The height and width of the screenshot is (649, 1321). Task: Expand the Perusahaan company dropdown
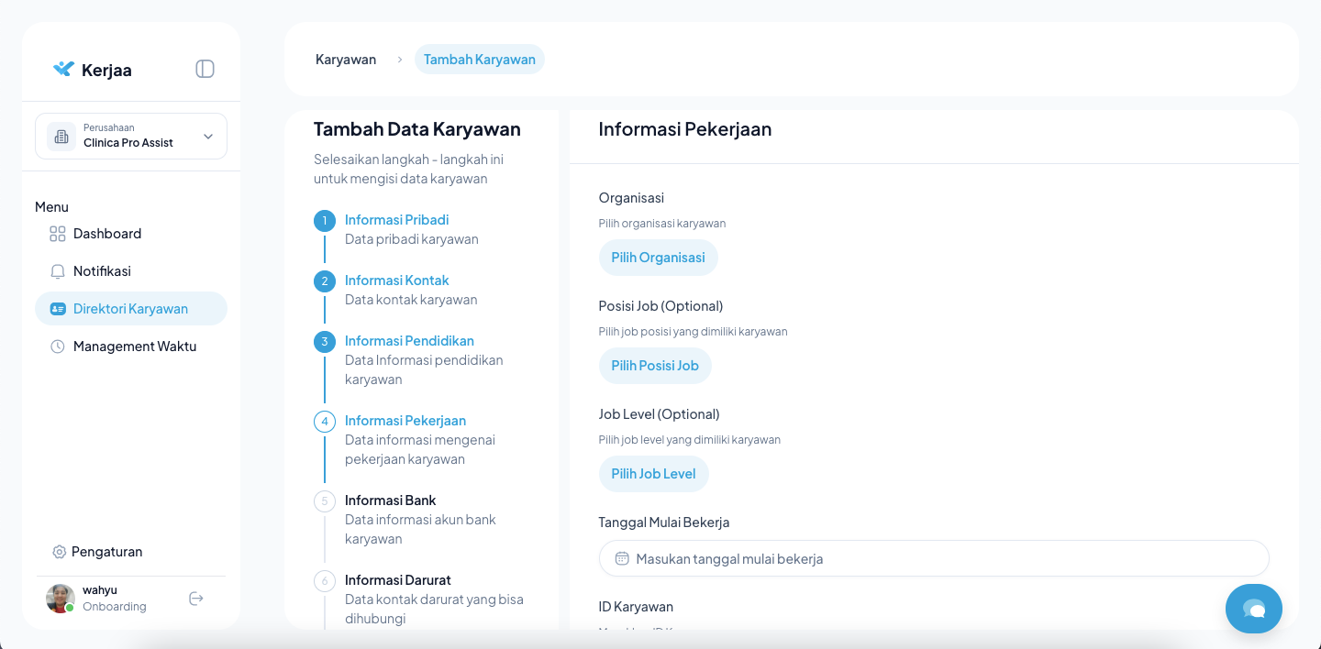pyautogui.click(x=207, y=137)
